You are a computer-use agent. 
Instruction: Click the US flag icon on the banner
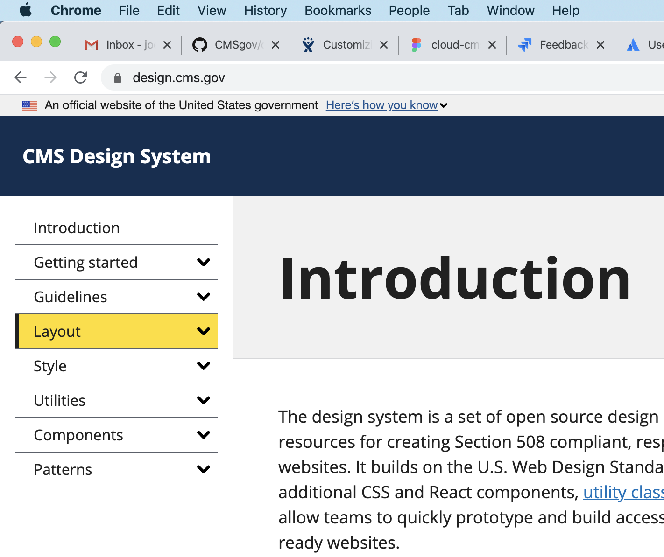(29, 105)
